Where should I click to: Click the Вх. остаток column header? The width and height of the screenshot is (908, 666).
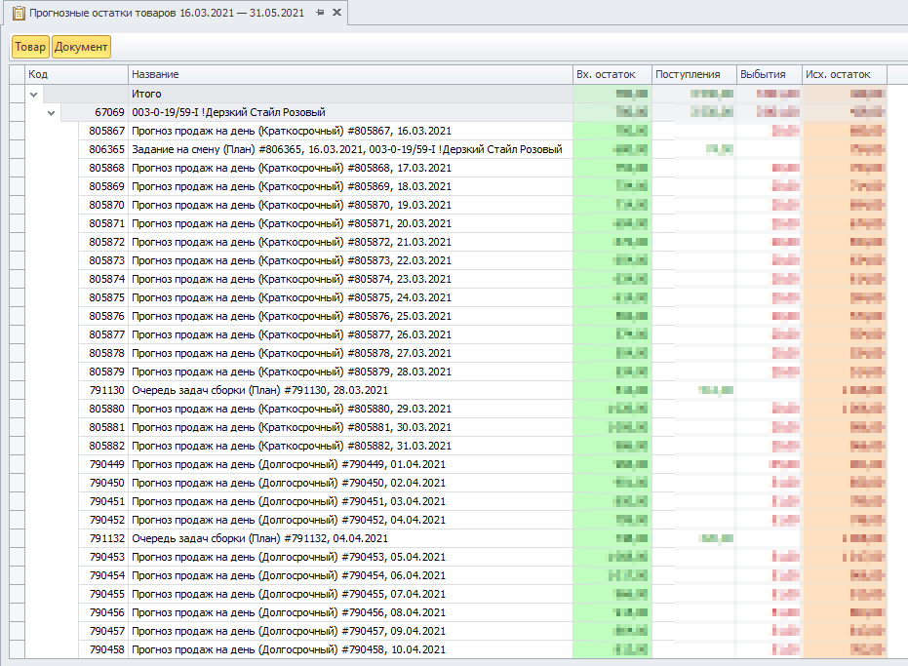612,74
